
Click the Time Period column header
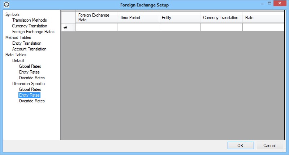pos(138,17)
